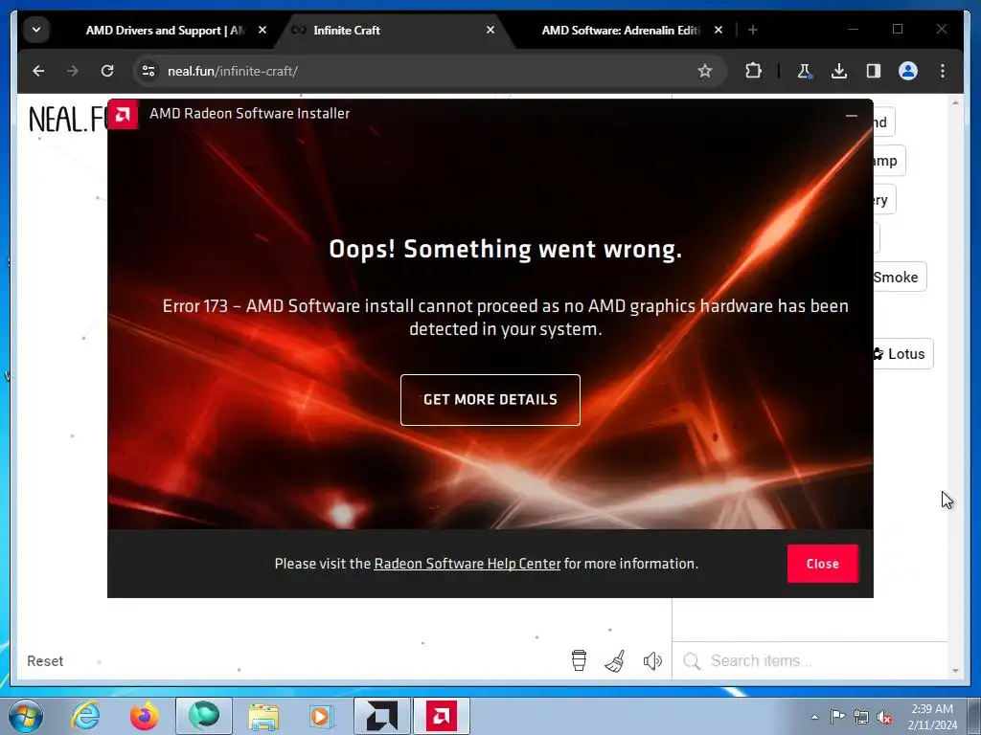
Task: Close the AMD Drivers and Support tab
Action: (262, 30)
